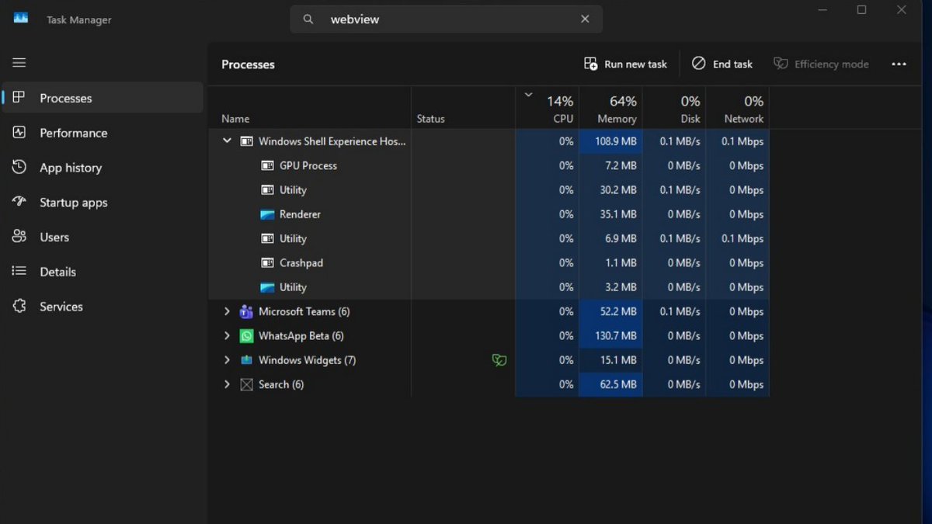This screenshot has height=524, width=932.
Task: Clear the webview search query
Action: [585, 19]
